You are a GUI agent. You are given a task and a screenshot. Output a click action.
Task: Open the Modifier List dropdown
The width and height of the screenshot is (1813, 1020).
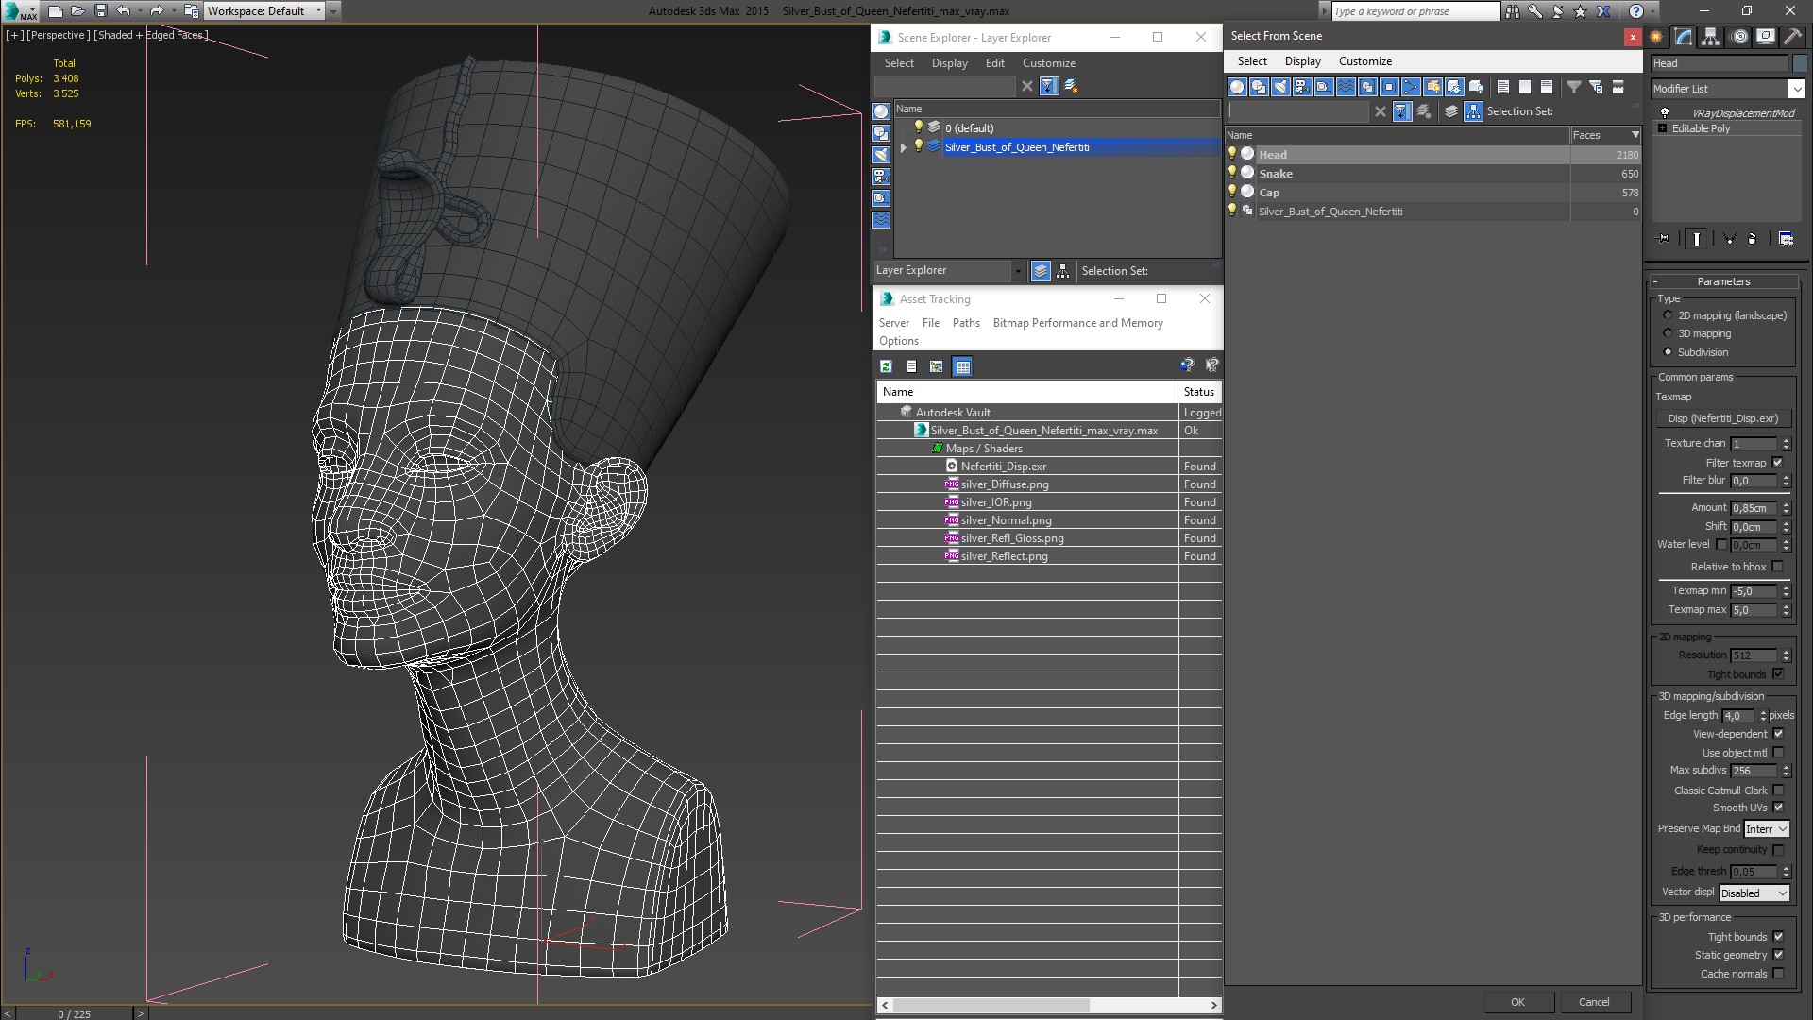click(1795, 89)
